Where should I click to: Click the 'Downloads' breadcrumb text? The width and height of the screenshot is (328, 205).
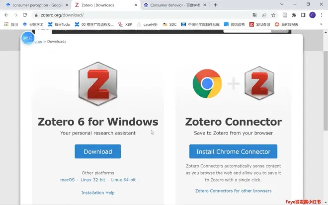tap(57, 41)
